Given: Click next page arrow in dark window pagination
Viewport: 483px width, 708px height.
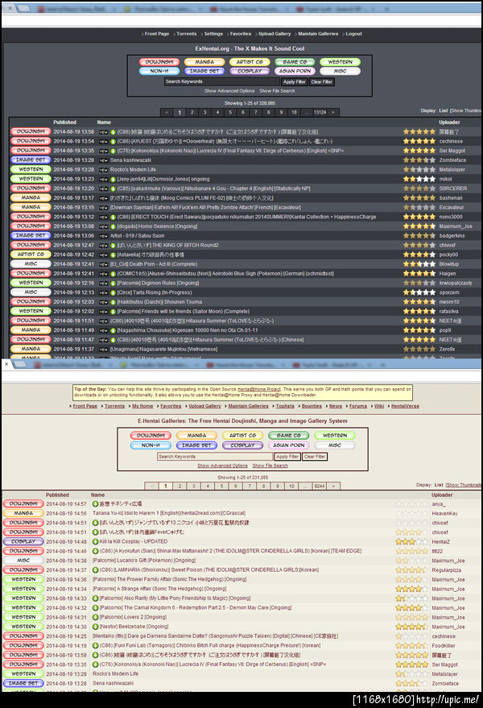Looking at the screenshot, I should (x=333, y=113).
